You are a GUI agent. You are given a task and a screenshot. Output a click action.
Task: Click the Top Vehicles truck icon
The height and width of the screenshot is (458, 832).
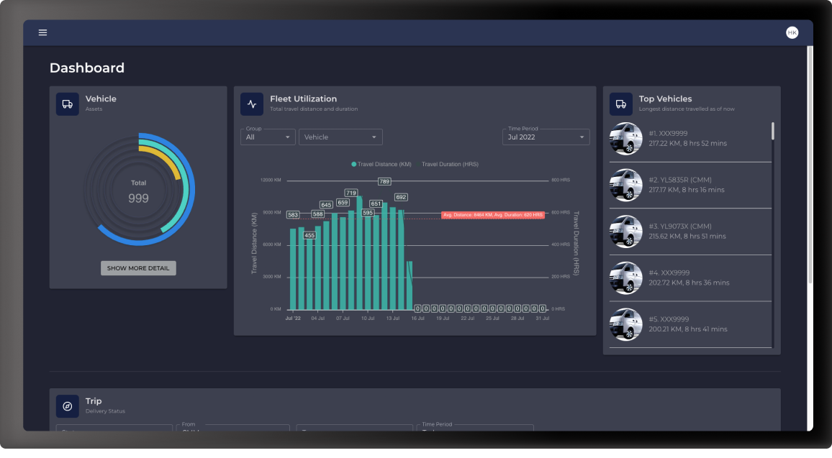click(621, 104)
